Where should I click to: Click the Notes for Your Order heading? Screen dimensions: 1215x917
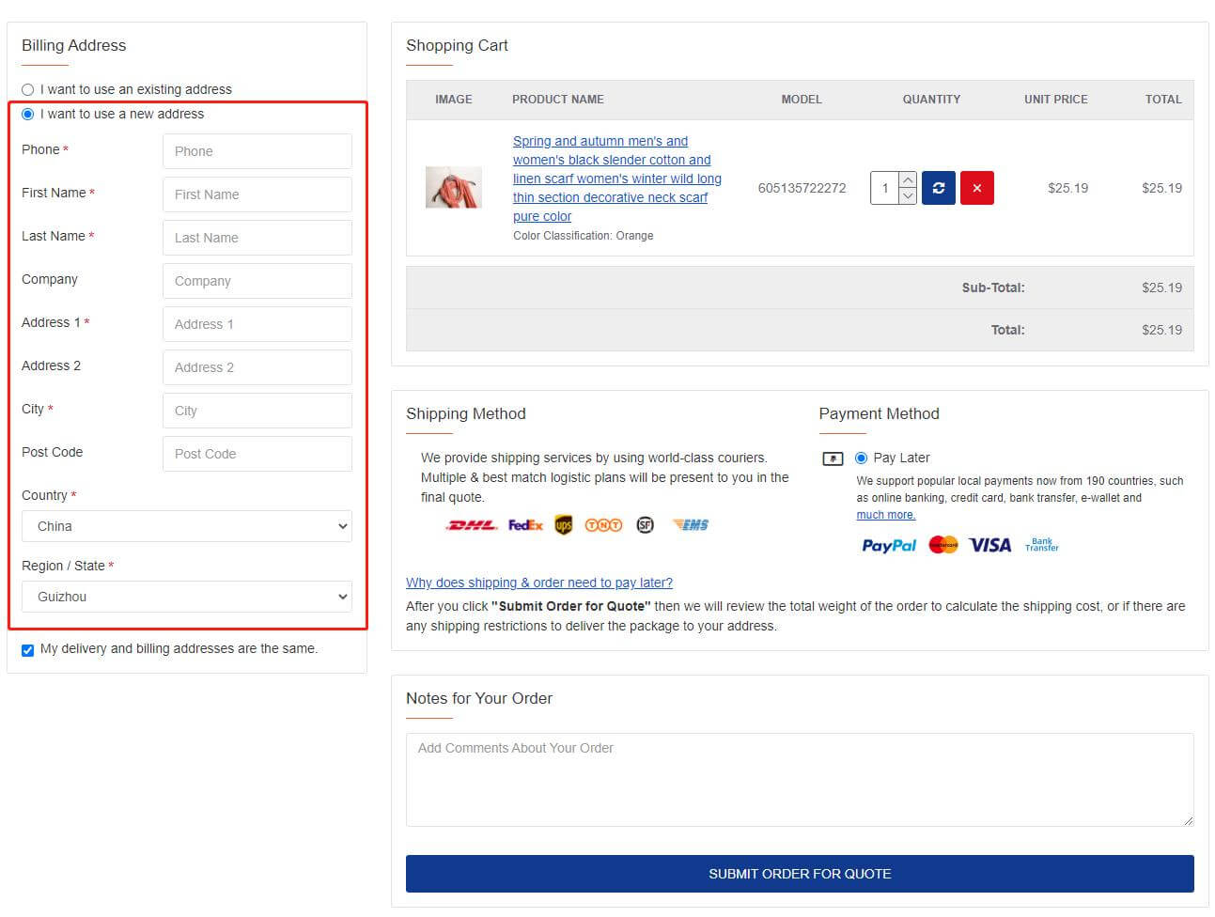(x=479, y=698)
